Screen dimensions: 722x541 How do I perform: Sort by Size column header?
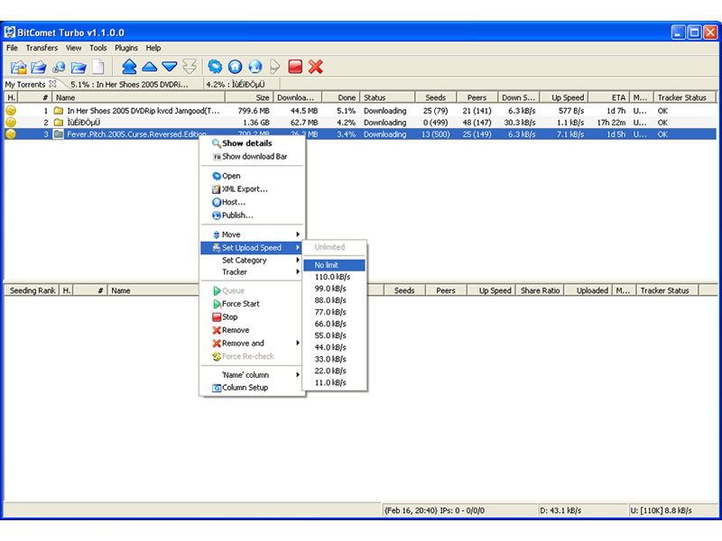click(x=249, y=97)
